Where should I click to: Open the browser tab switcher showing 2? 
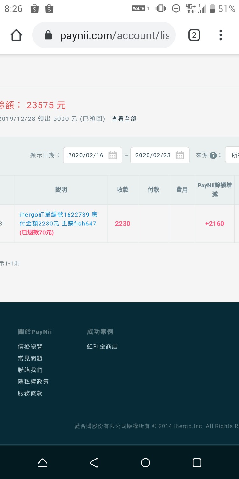pyautogui.click(x=194, y=35)
